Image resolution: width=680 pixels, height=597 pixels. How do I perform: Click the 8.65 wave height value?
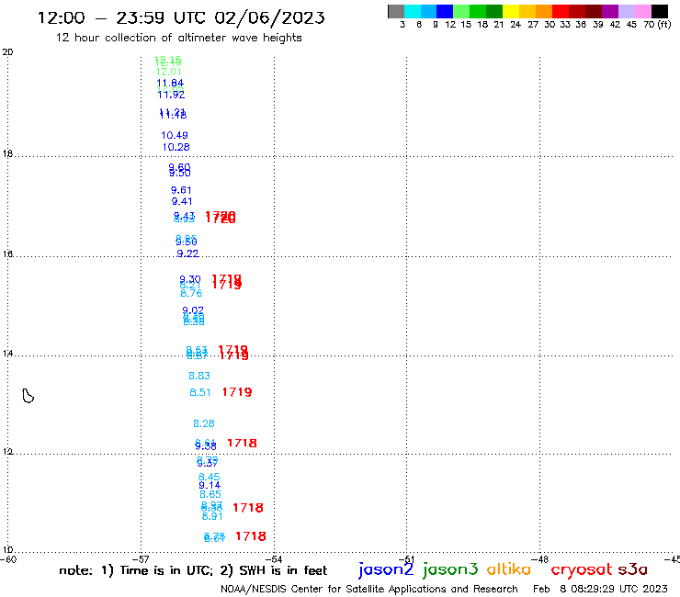(210, 494)
